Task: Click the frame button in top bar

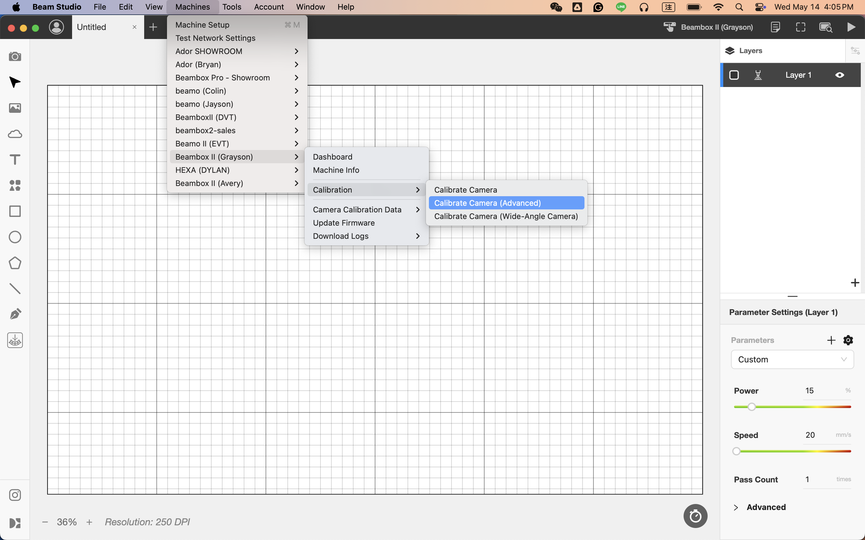Action: [801, 27]
